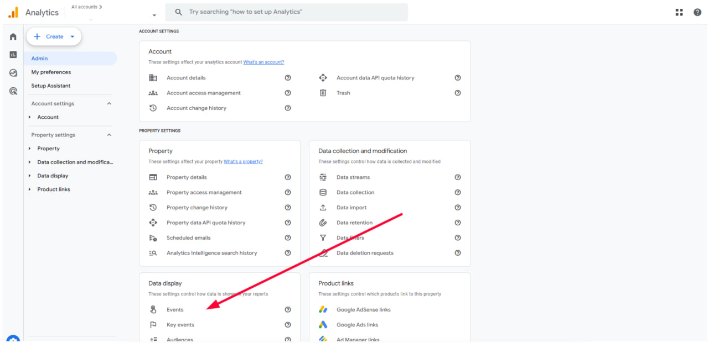Click the Google AdSense logo icon
The height and width of the screenshot is (343, 708).
click(x=323, y=310)
